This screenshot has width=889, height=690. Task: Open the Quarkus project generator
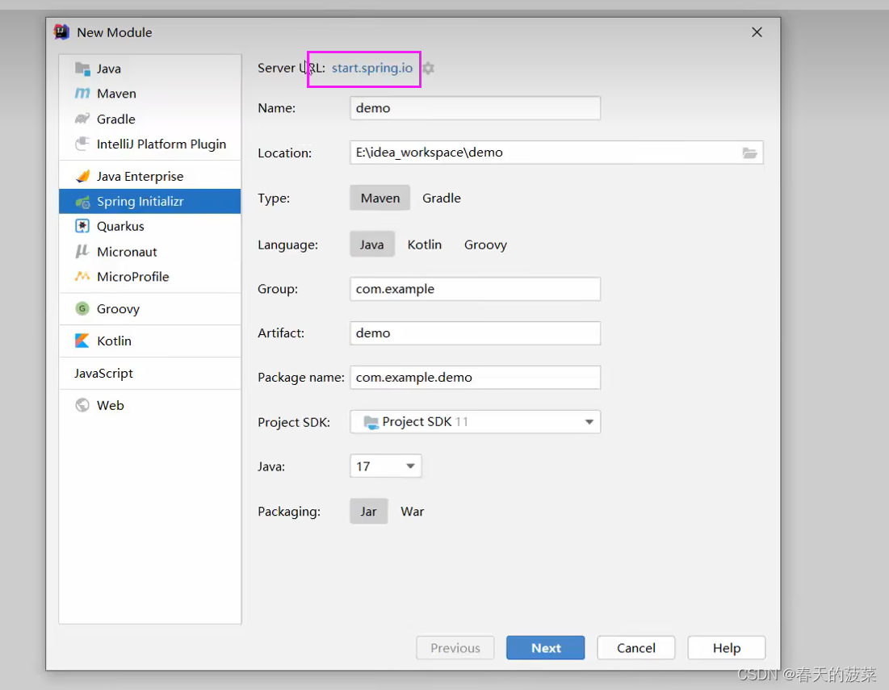click(x=122, y=226)
